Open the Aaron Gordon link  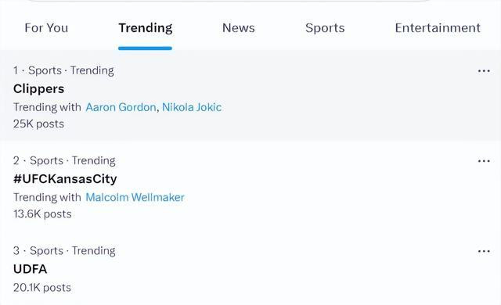pos(121,107)
